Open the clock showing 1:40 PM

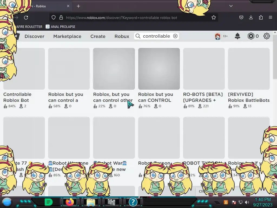tap(263, 202)
